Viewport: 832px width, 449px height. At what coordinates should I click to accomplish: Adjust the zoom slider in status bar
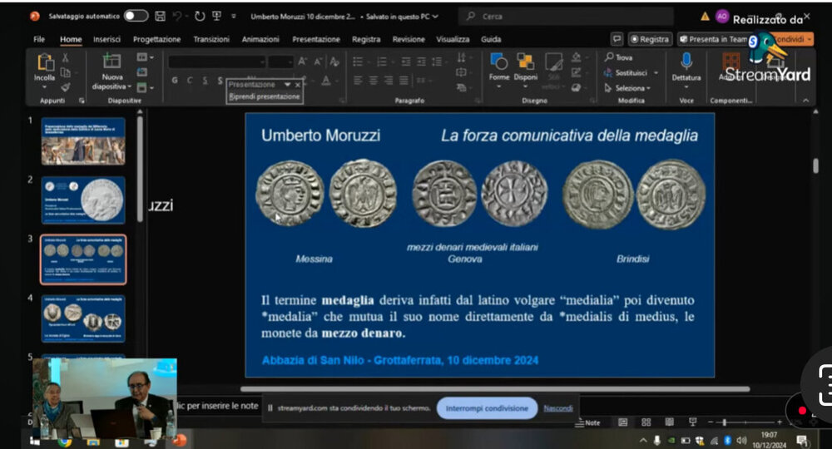coord(726,422)
